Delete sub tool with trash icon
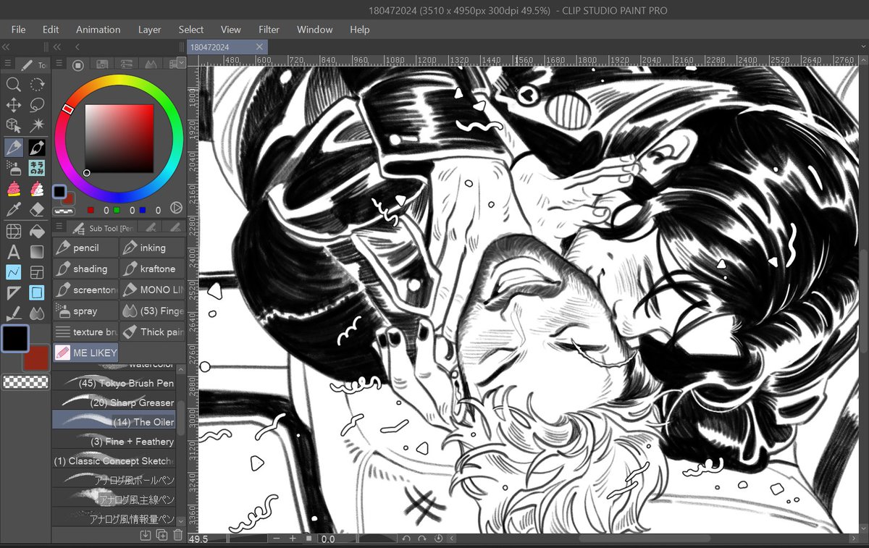 point(178,536)
